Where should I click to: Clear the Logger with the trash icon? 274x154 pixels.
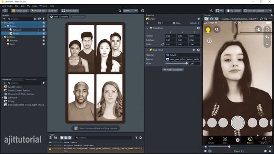point(51,138)
